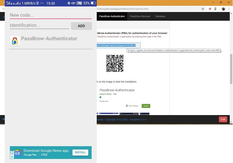Open the Chrome three-dot menu

pyautogui.click(x=229, y=9)
